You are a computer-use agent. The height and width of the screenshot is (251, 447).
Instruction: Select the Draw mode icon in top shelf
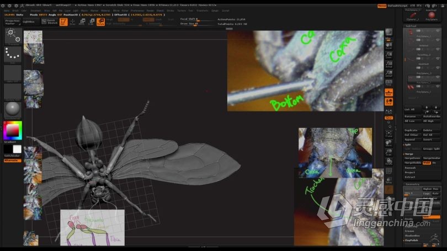pyautogui.click(x=73, y=22)
